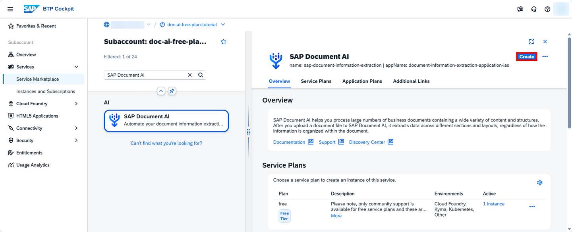Open more actions next to Create
Image resolution: width=572 pixels, height=232 pixels.
tap(545, 57)
